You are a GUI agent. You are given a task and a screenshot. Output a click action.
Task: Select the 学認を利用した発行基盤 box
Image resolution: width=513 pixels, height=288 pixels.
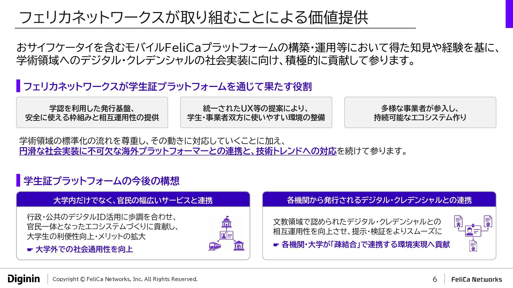coord(92,113)
